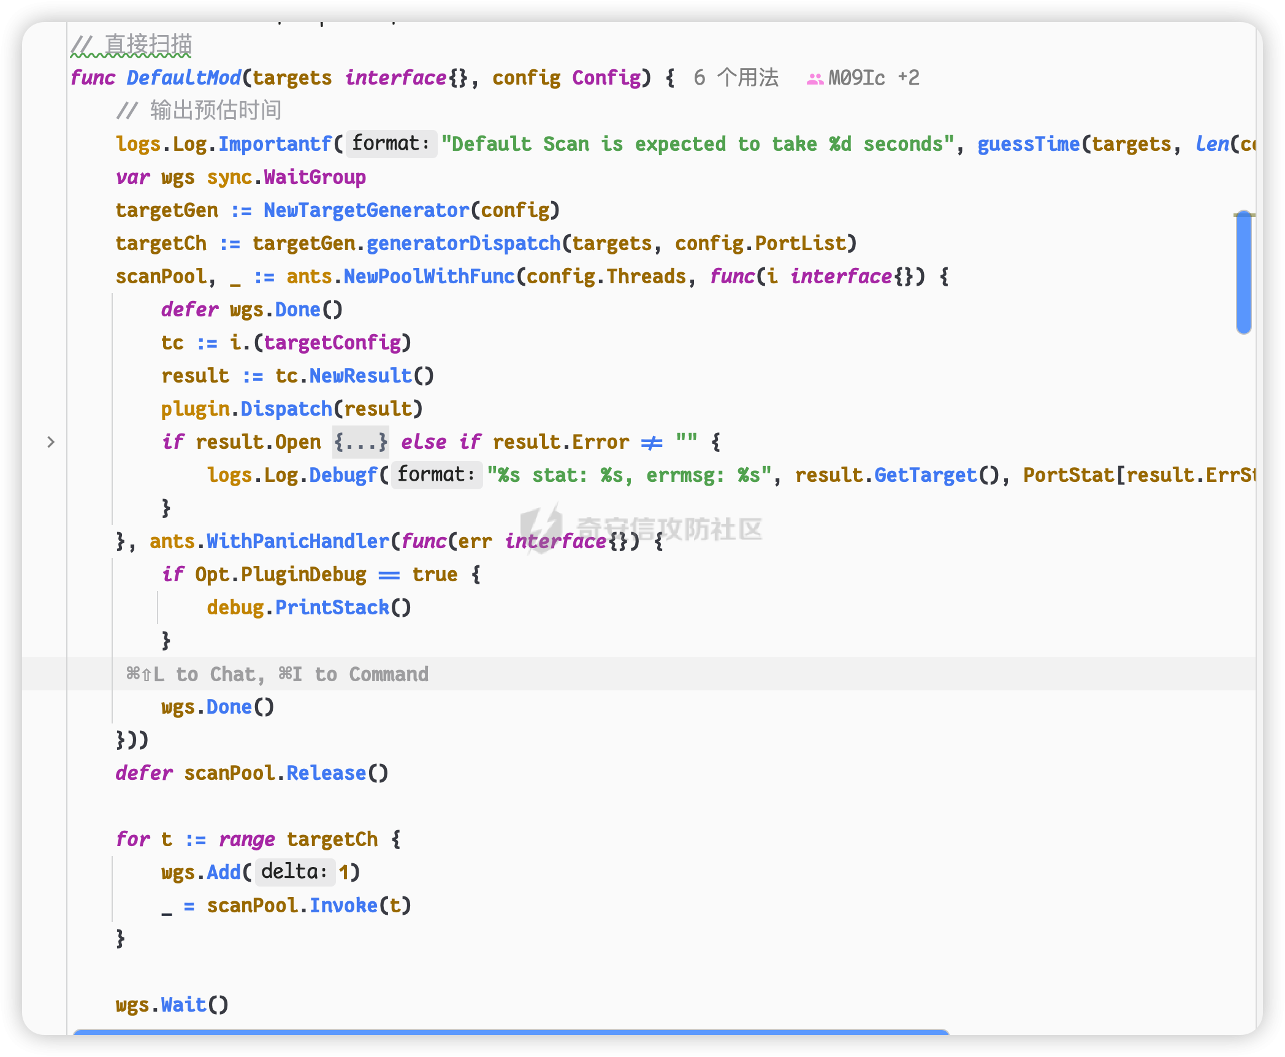Viewport: 1285px width, 1057px height.
Task: Click the horizontal scrollbar at the bottom
Action: [x=511, y=1032]
